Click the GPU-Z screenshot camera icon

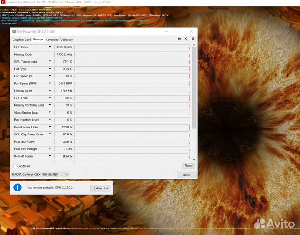point(180,39)
